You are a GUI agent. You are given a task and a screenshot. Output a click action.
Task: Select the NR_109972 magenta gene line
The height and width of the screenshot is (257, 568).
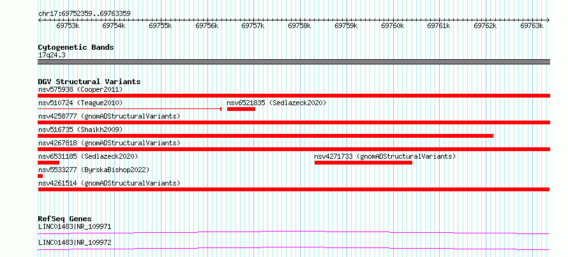tap(294, 248)
